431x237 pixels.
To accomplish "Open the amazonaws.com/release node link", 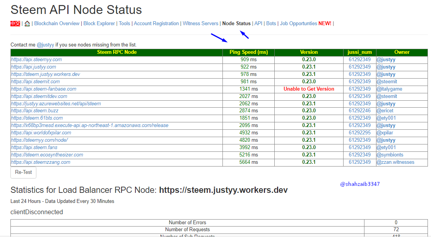I will pyautogui.click(x=90, y=125).
